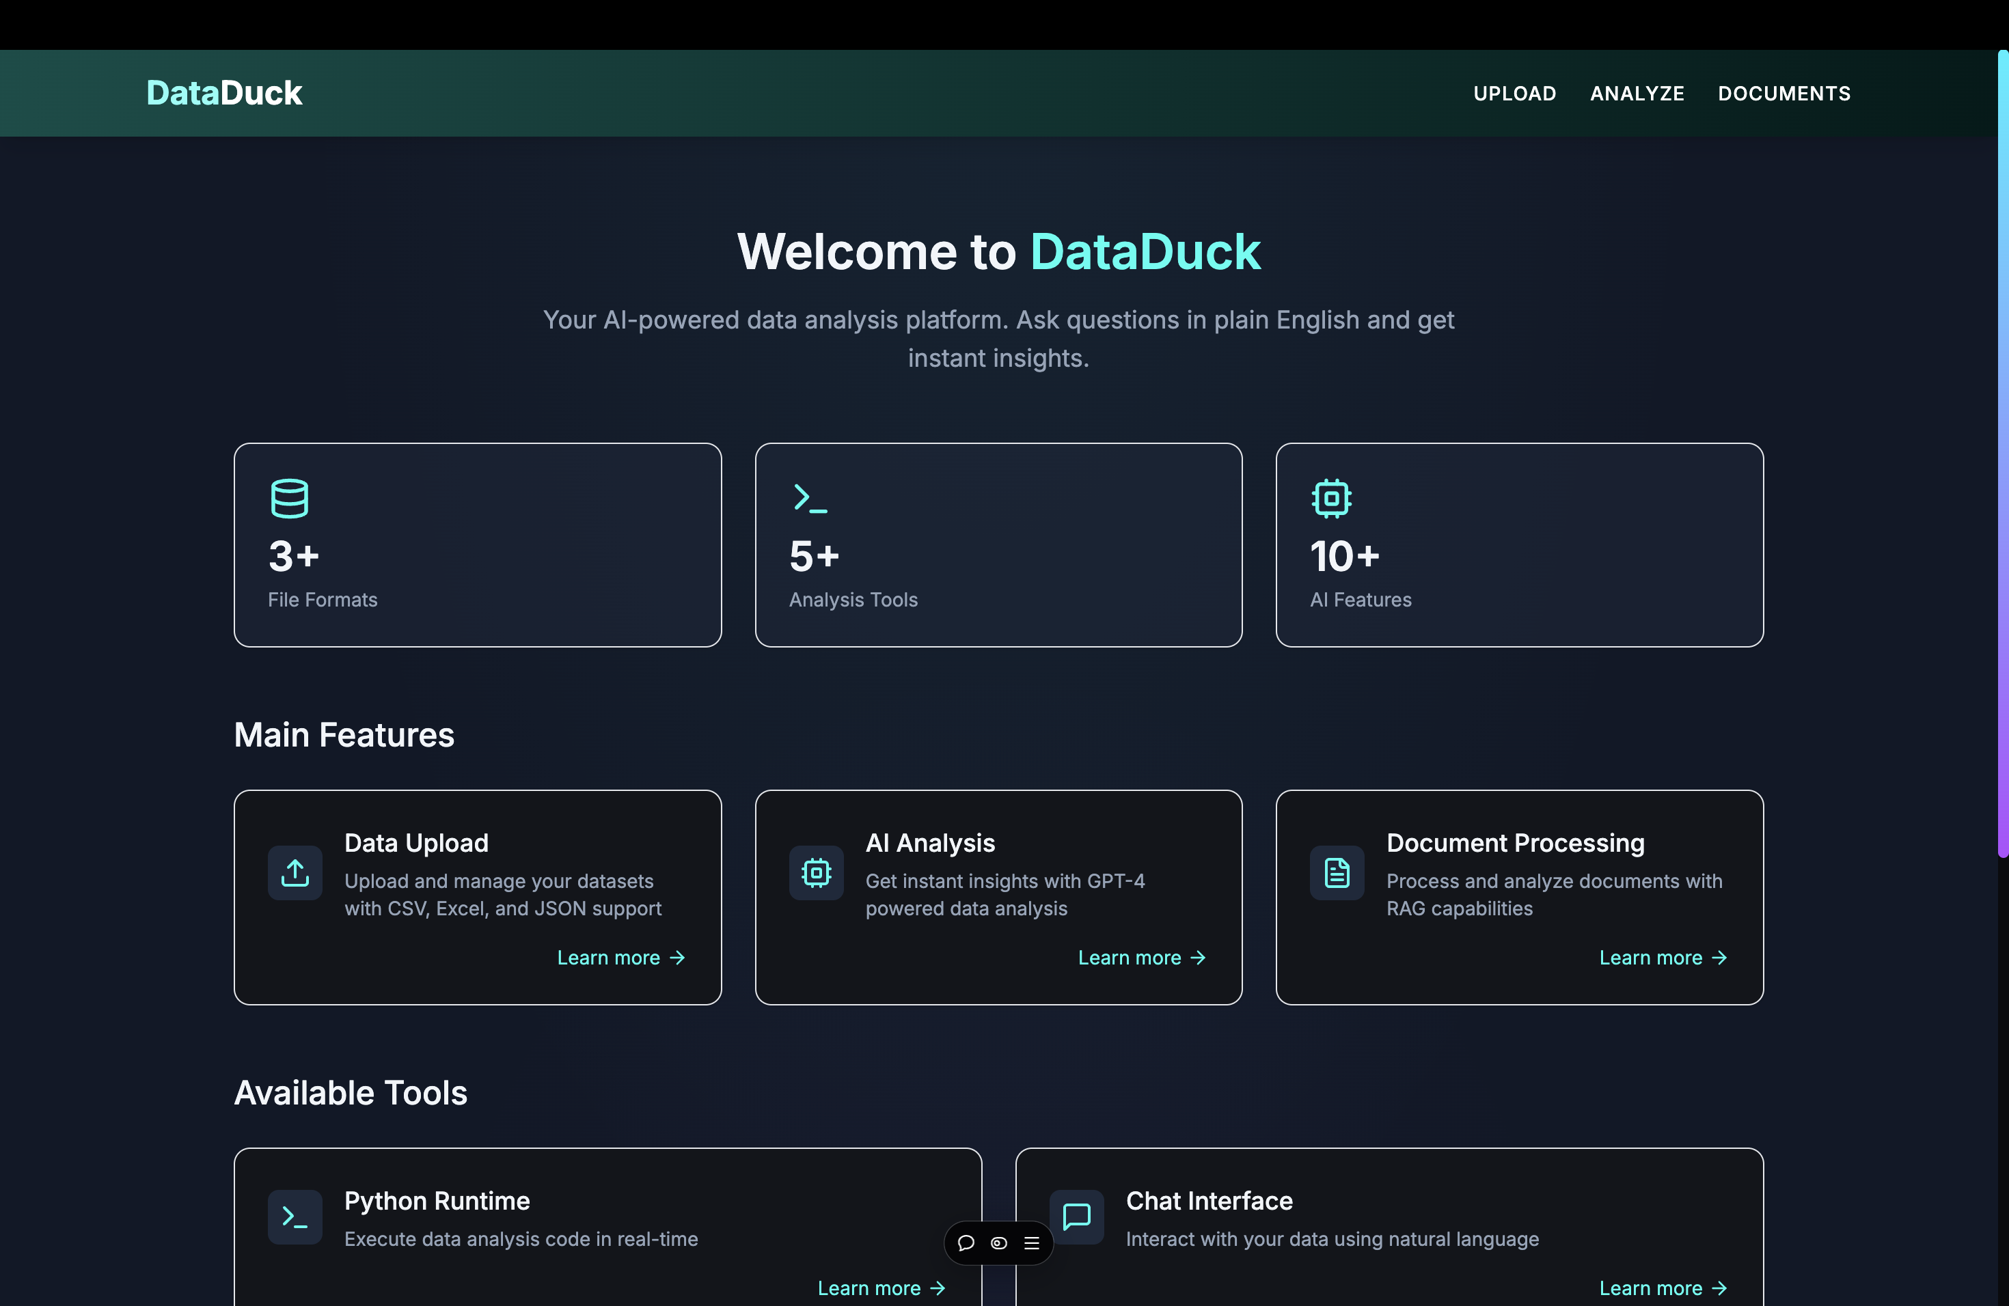Viewport: 2009px width, 1306px height.
Task: Click the CPU chip icon in AI Features card
Action: [x=1331, y=498]
